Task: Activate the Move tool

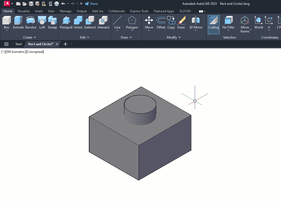Action: (x=149, y=22)
